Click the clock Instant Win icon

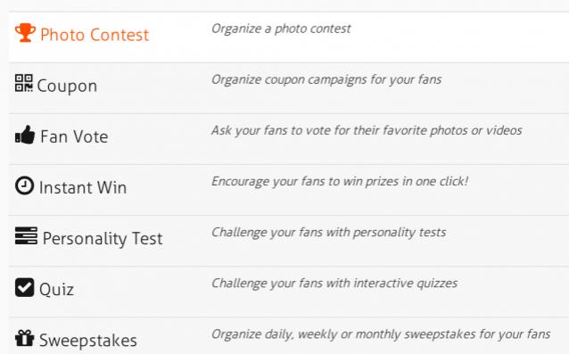pos(24,185)
